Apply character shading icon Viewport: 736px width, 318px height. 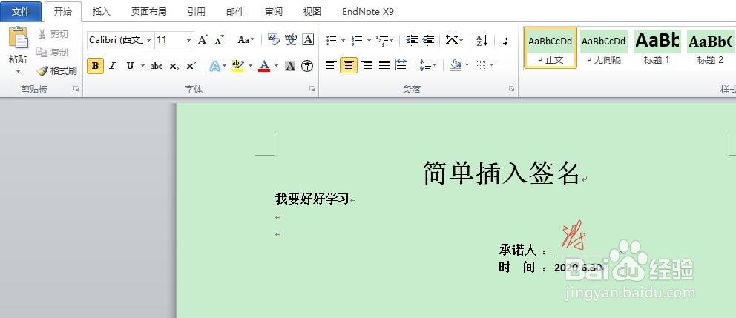(x=290, y=66)
